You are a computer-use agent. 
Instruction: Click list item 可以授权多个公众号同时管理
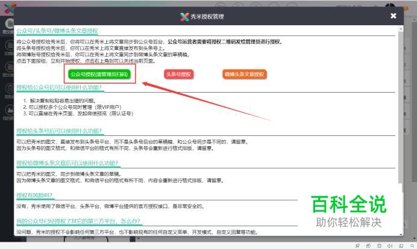coord(75,107)
